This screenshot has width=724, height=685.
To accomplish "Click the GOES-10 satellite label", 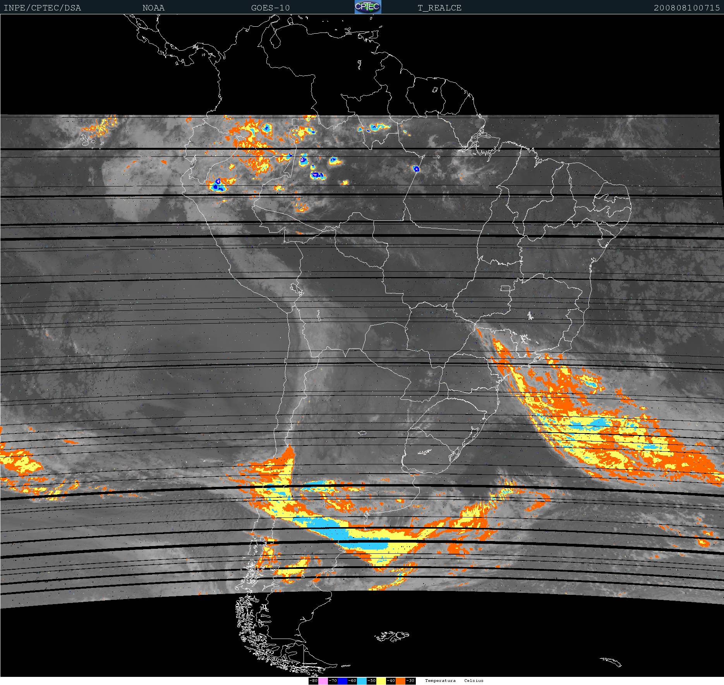I will (x=270, y=8).
